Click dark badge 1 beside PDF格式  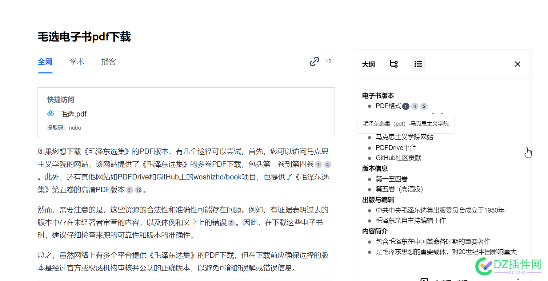(x=406, y=106)
